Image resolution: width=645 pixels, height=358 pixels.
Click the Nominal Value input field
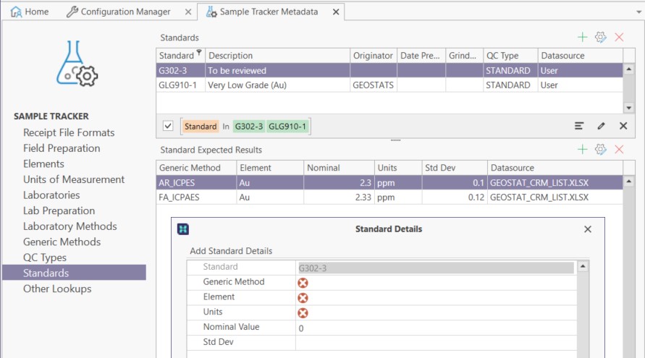coord(434,328)
